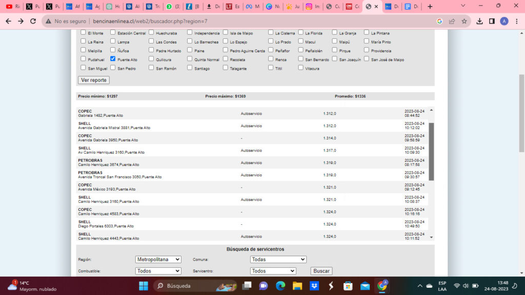Check the Pudahuel checkbox
Viewport: 525px width, 295px height.
click(83, 59)
